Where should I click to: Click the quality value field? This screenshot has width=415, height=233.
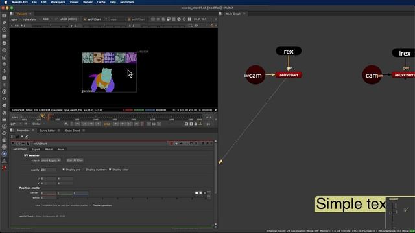(48, 170)
